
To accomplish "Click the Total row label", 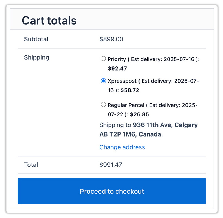I will (x=31, y=165).
